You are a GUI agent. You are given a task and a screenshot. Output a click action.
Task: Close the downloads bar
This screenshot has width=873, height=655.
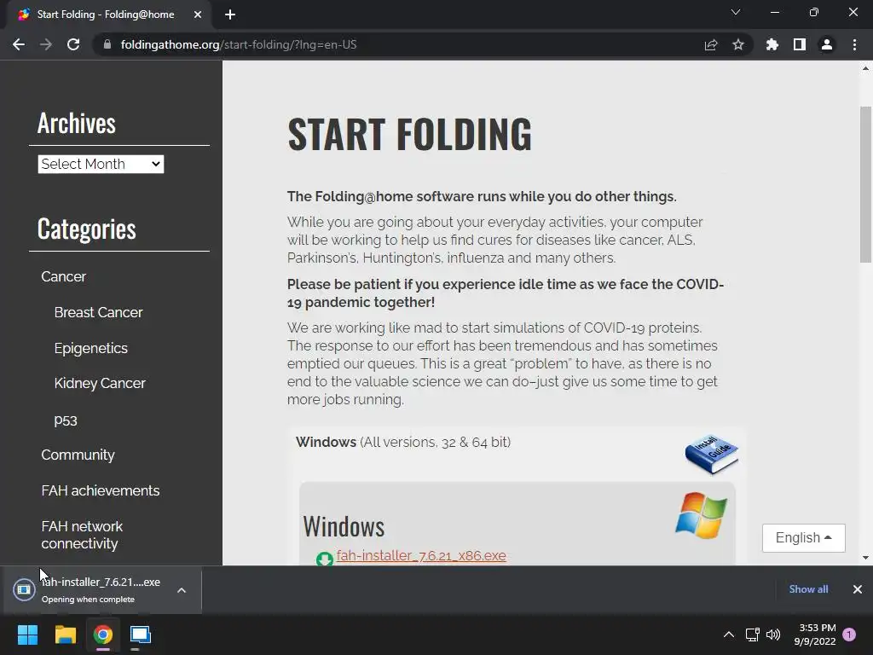tap(858, 589)
